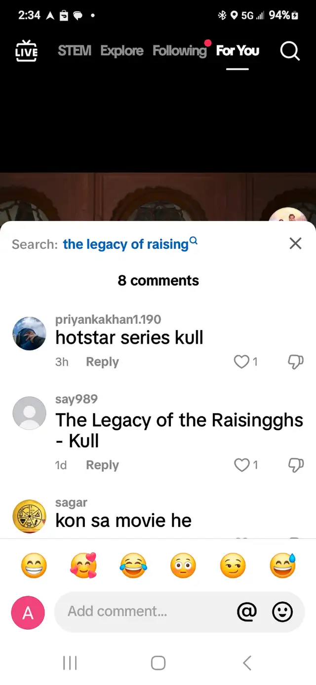Dislike say989's comment
Image resolution: width=316 pixels, height=685 pixels.
pyautogui.click(x=295, y=465)
